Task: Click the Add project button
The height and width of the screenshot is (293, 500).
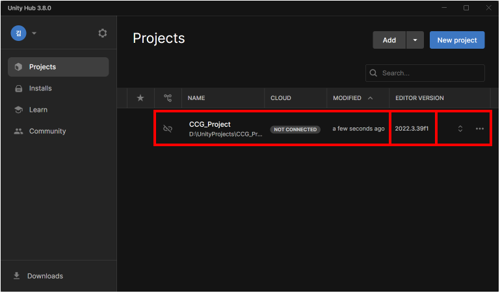Action: 389,40
